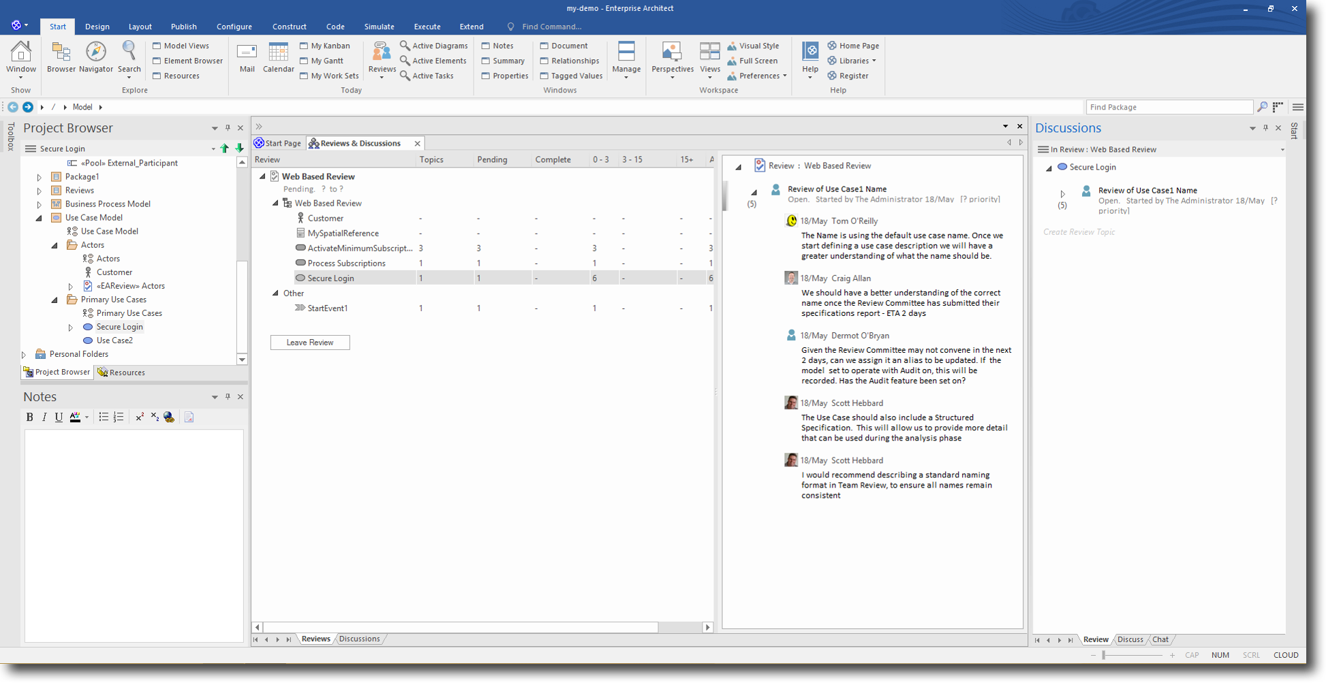The width and height of the screenshot is (1326, 685).
Task: Click the Find Package search field
Action: (1168, 107)
